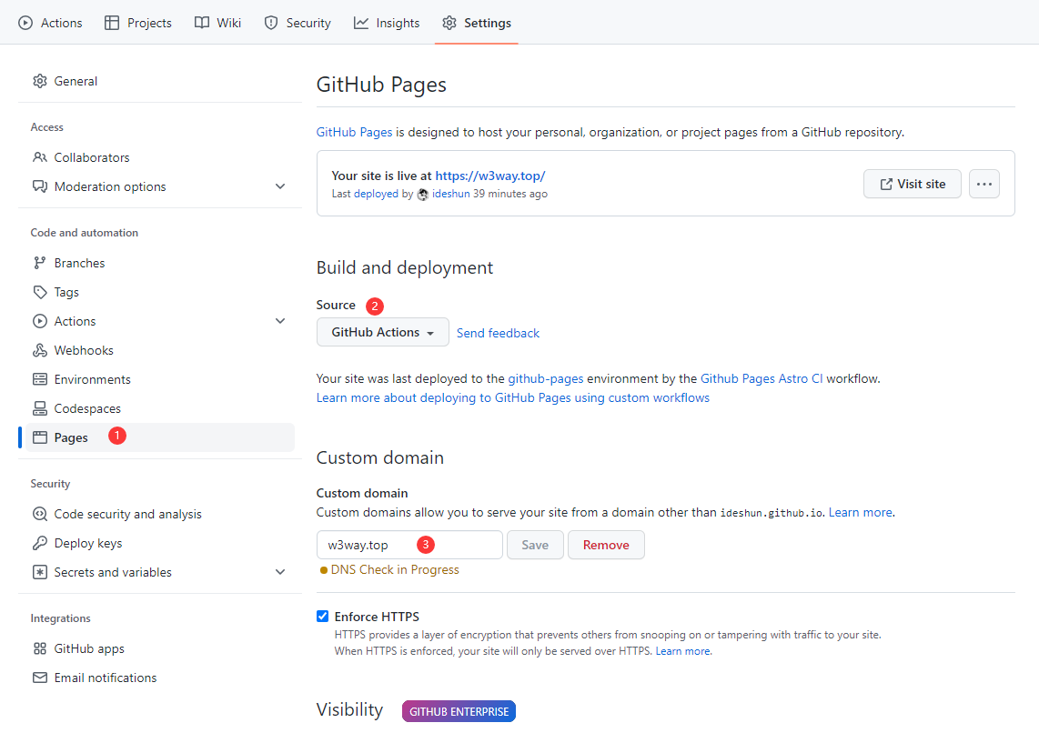
Task: Expand Secrets and variables chevron
Action: [x=280, y=572]
